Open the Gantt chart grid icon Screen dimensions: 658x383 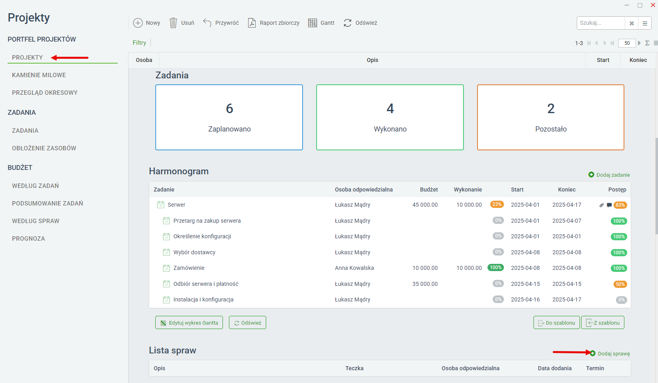(x=313, y=23)
